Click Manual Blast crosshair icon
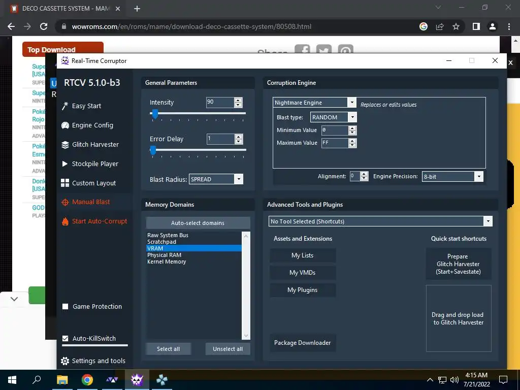Screen dimensions: 520x390 [x=65, y=202]
